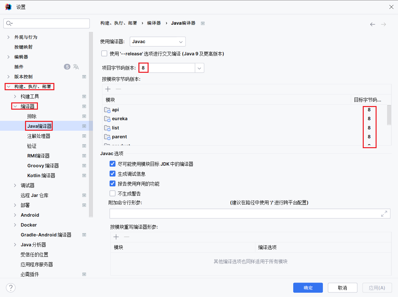Viewport: 398px width, 297px height.
Task: Disable the 生成调试信息 checkbox
Action: coord(112,174)
